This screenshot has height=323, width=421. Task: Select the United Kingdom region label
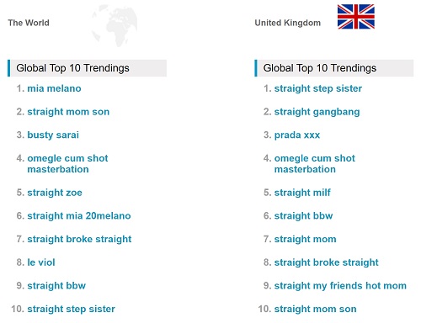click(288, 23)
